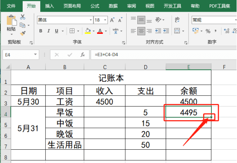The height and width of the screenshot is (163, 237).
Task: Toggle middle vertical alignment
Action: click(141, 20)
